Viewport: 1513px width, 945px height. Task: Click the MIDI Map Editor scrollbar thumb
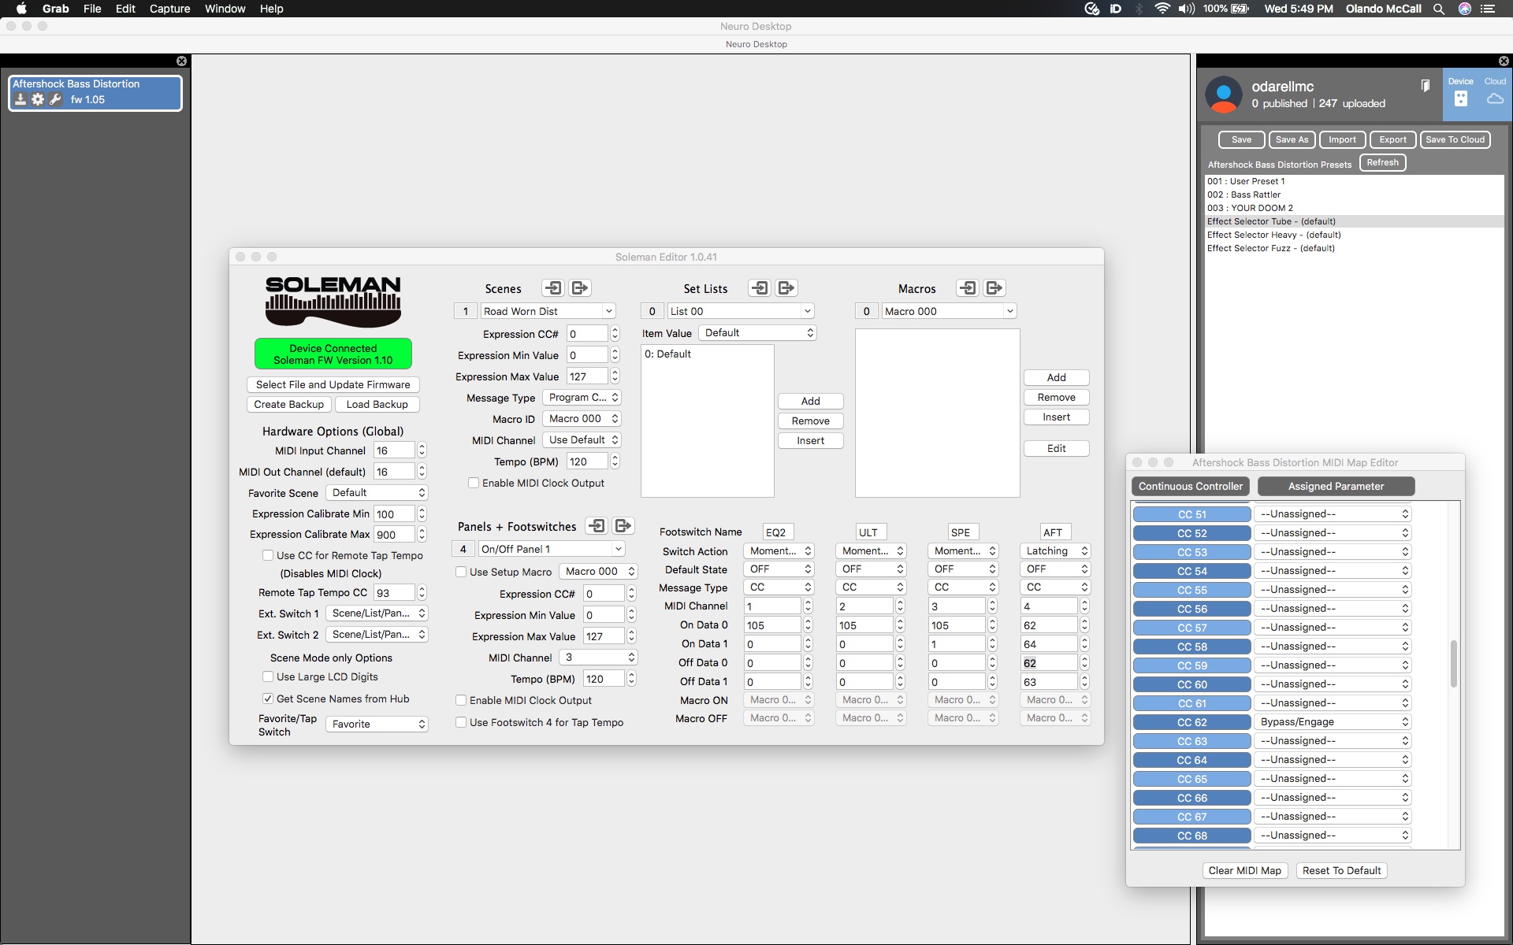coord(1454,664)
